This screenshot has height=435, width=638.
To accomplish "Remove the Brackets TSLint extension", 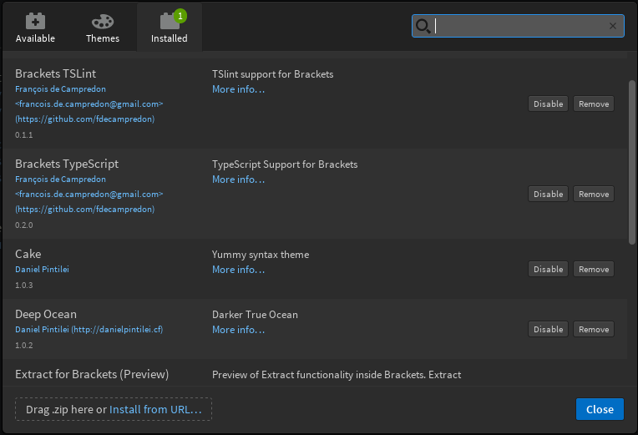I will click(x=594, y=104).
